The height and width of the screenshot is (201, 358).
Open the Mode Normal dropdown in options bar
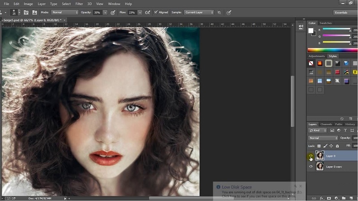click(x=65, y=13)
